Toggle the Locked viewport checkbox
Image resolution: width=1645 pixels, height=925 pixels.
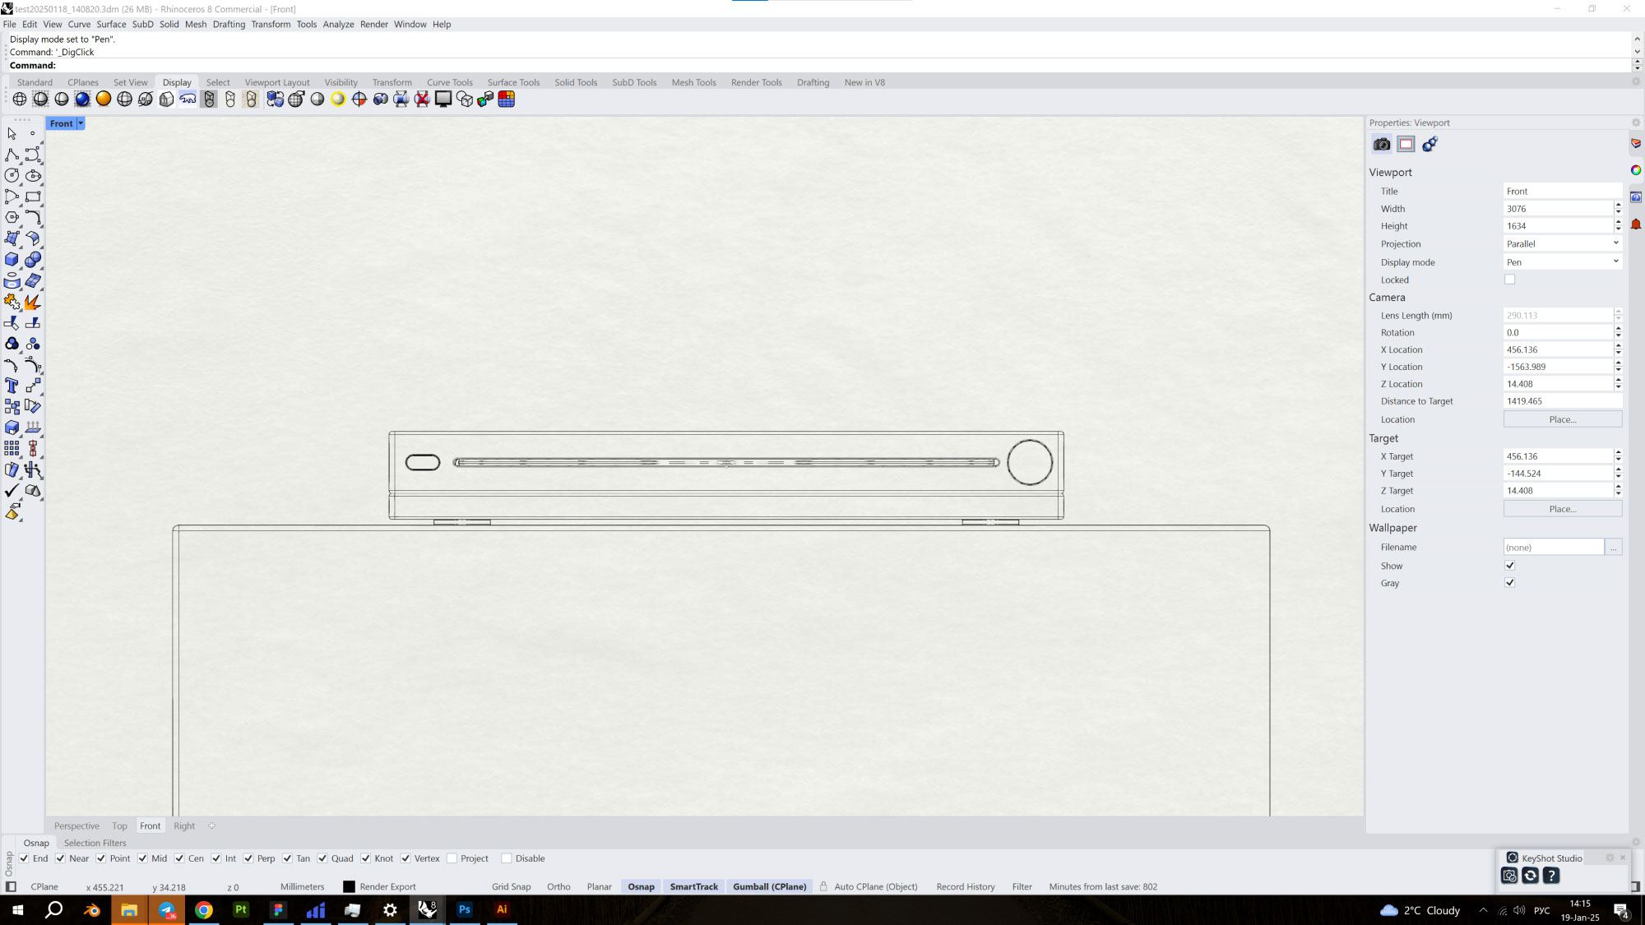1509,280
